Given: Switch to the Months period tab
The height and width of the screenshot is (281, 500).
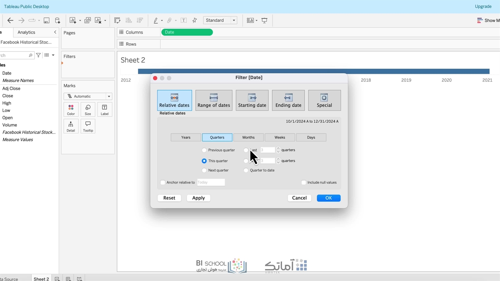Looking at the screenshot, I should 248,137.
